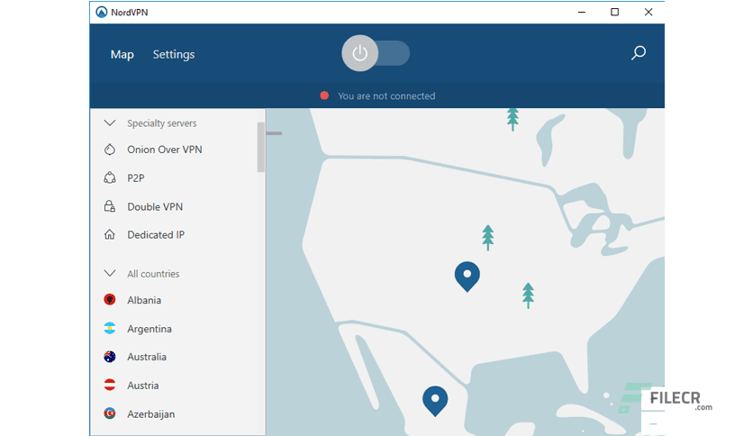Select Austria country name
Viewport: 753px width, 436px height.
143,386
